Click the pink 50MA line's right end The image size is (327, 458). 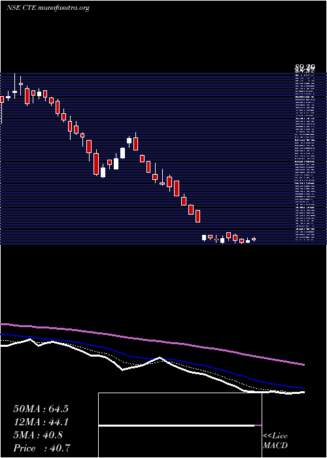[303, 364]
